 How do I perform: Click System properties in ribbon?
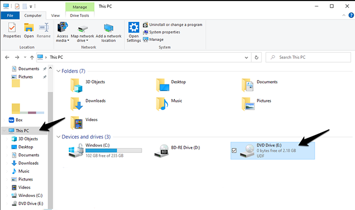[162, 32]
